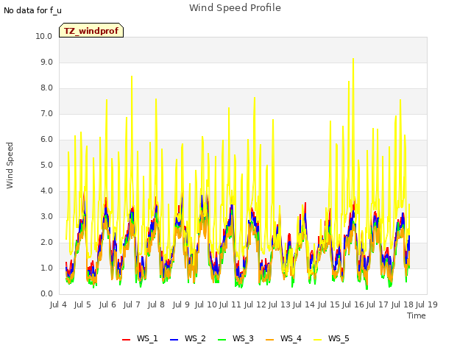Click the Jul 8 x-axis date label
The image size is (471, 353).
156,304
